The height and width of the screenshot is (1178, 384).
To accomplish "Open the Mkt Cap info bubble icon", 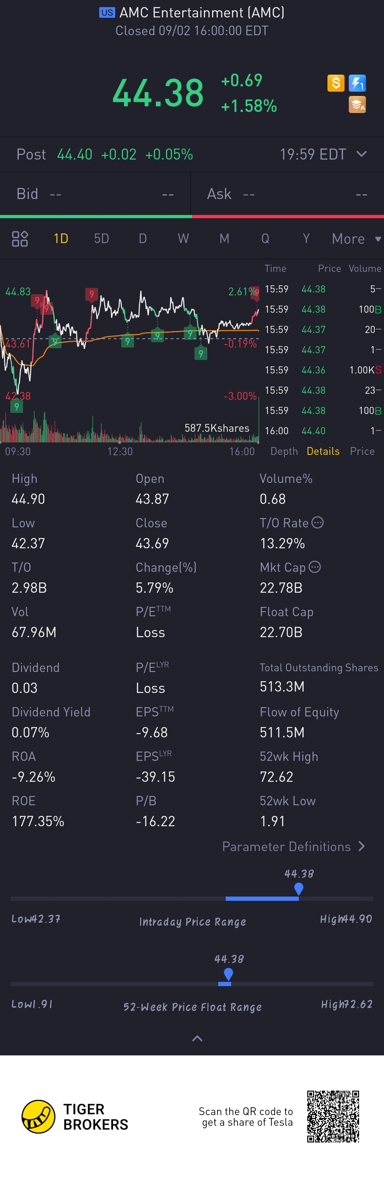I will point(315,567).
